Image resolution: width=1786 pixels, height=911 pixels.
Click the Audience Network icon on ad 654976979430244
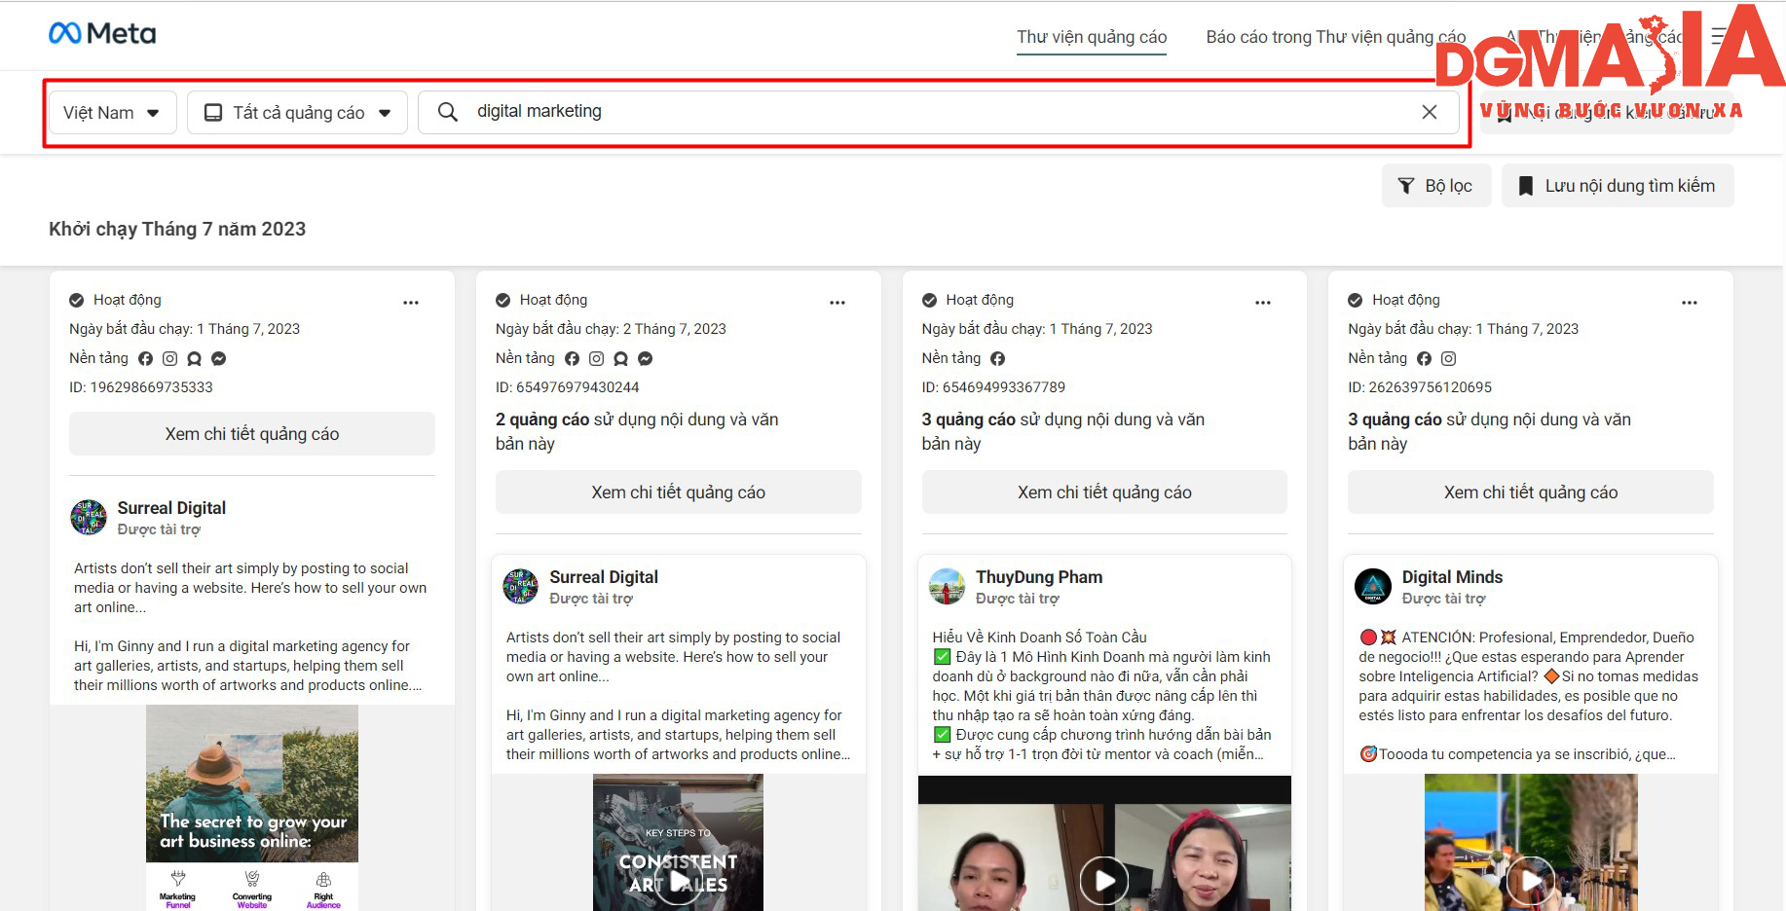pos(621,359)
